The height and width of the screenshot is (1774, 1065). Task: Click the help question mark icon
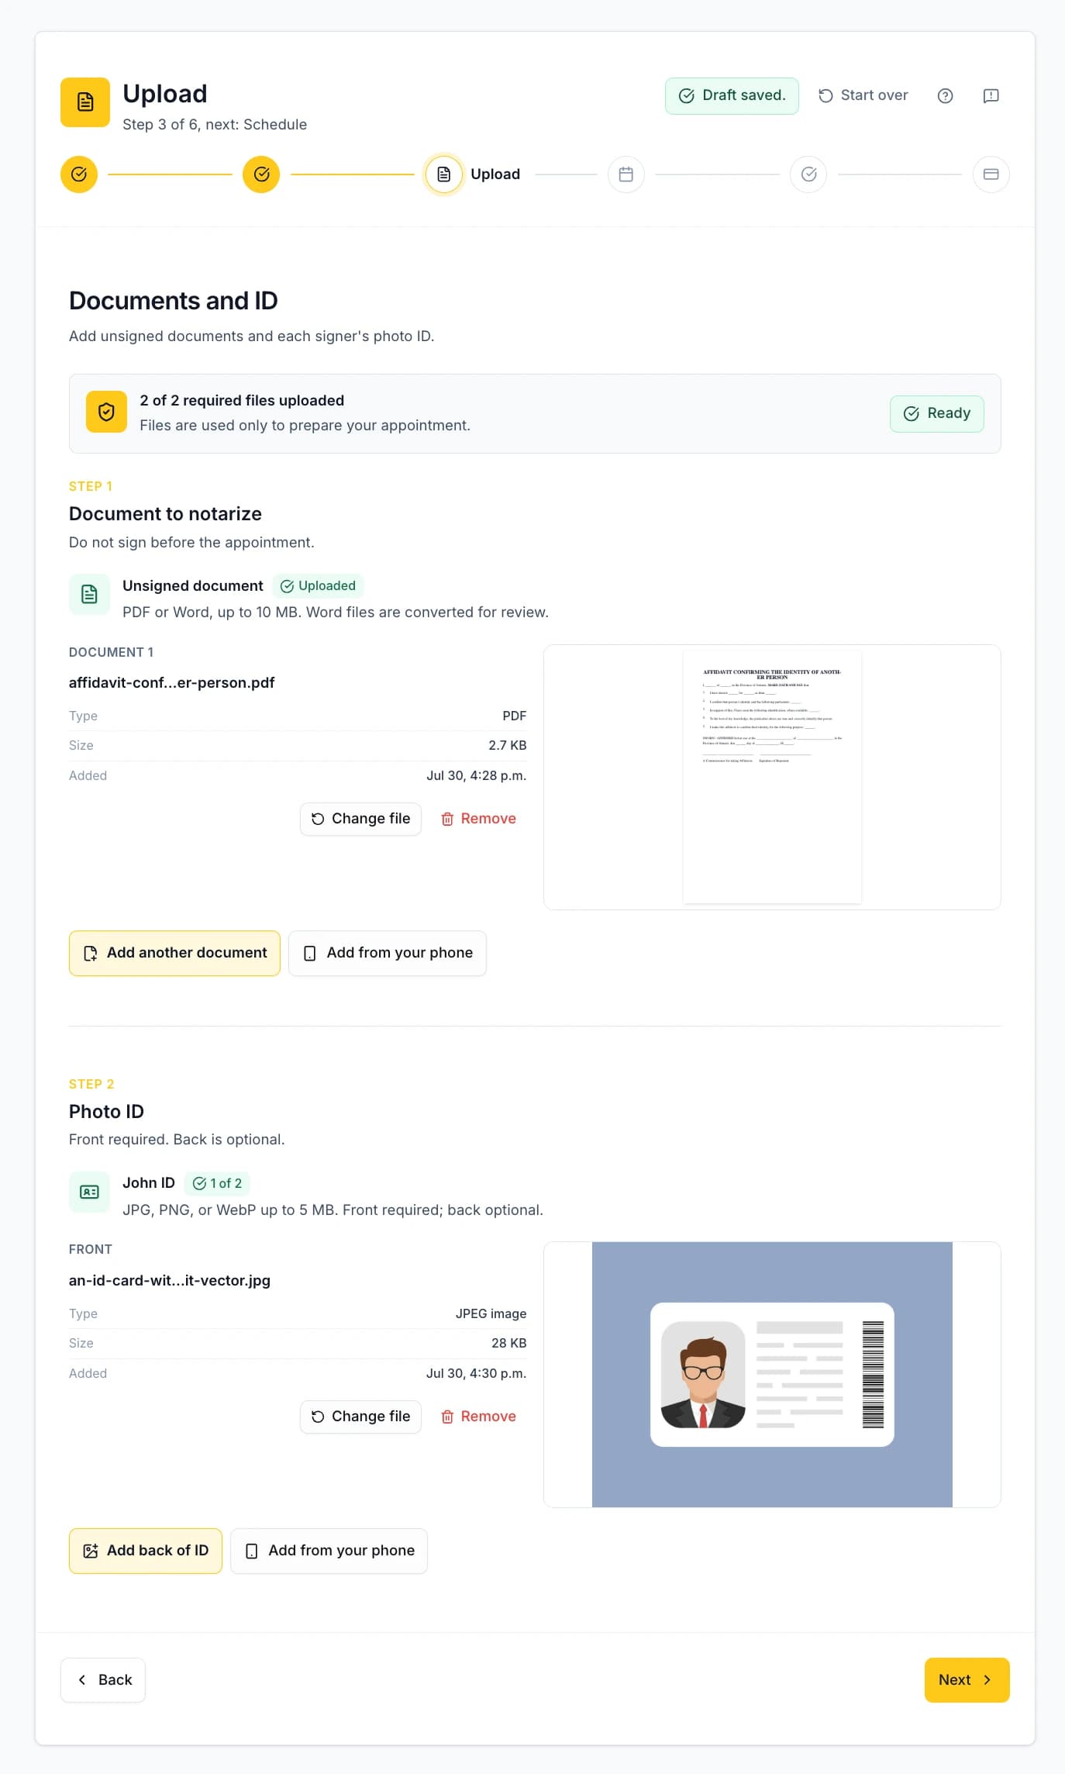[945, 95]
